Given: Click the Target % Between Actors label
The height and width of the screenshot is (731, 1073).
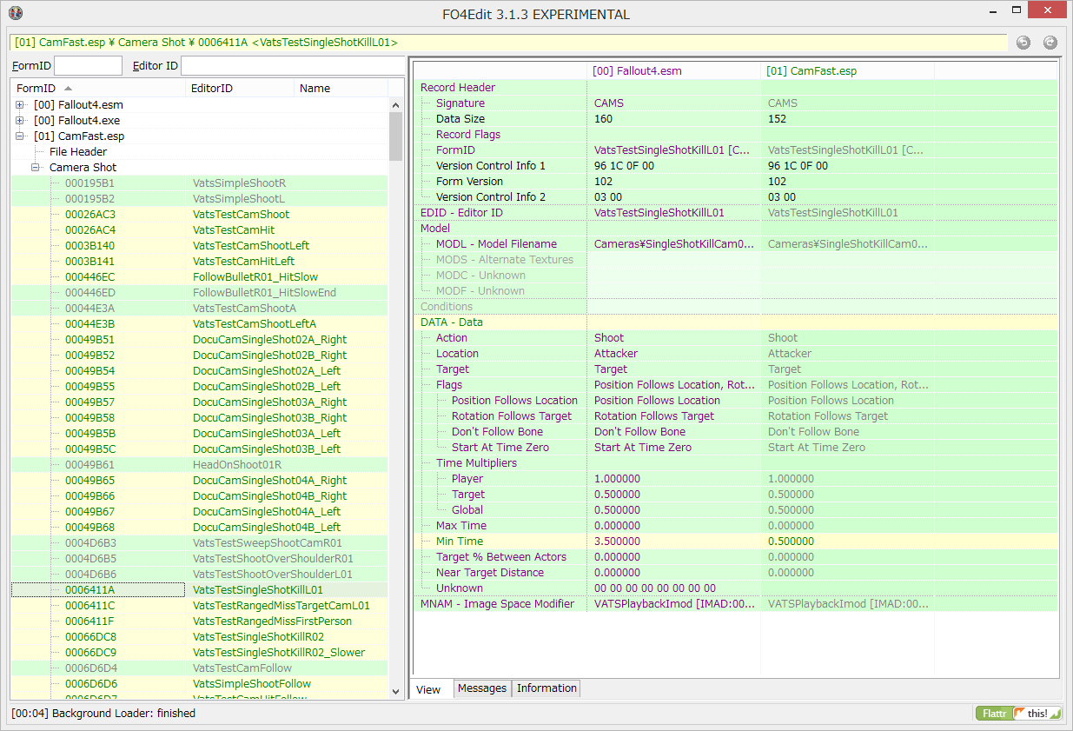Looking at the screenshot, I should pos(501,557).
